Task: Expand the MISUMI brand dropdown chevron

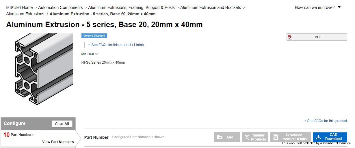Action: [x=97, y=54]
